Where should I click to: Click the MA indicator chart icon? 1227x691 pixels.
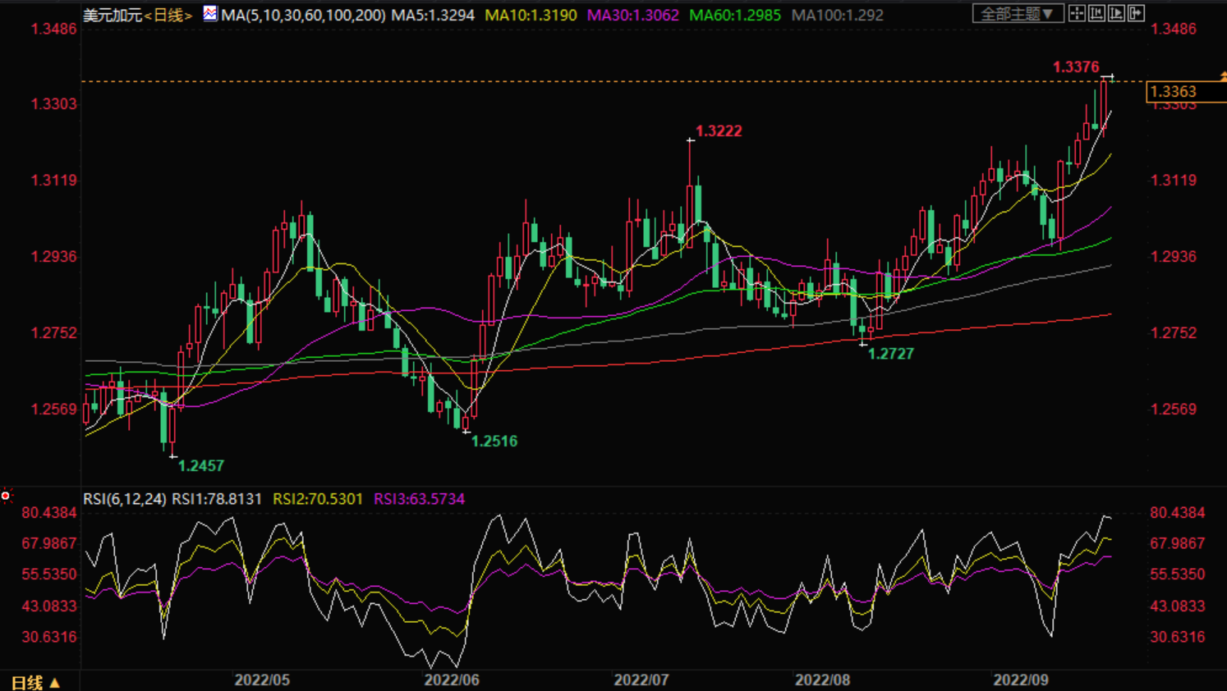tap(210, 13)
